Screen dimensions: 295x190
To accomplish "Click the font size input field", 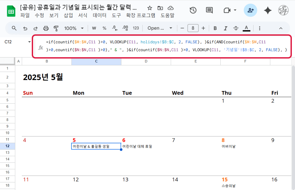I will [x=193, y=28].
